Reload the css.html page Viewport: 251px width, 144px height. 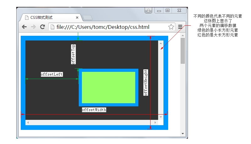coord(42,27)
